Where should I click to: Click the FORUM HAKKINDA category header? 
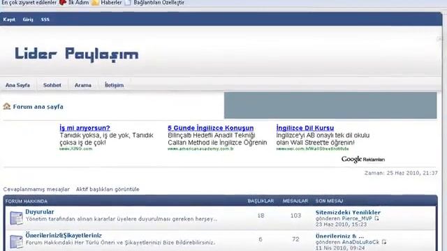point(27,201)
